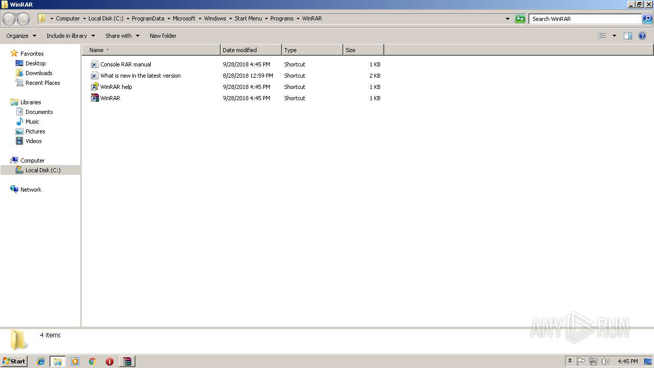The image size is (654, 368).
Task: Sort files by the Type column
Action: coord(312,50)
